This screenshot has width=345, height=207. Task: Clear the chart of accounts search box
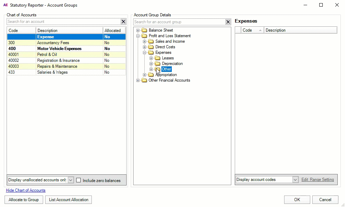click(x=123, y=22)
